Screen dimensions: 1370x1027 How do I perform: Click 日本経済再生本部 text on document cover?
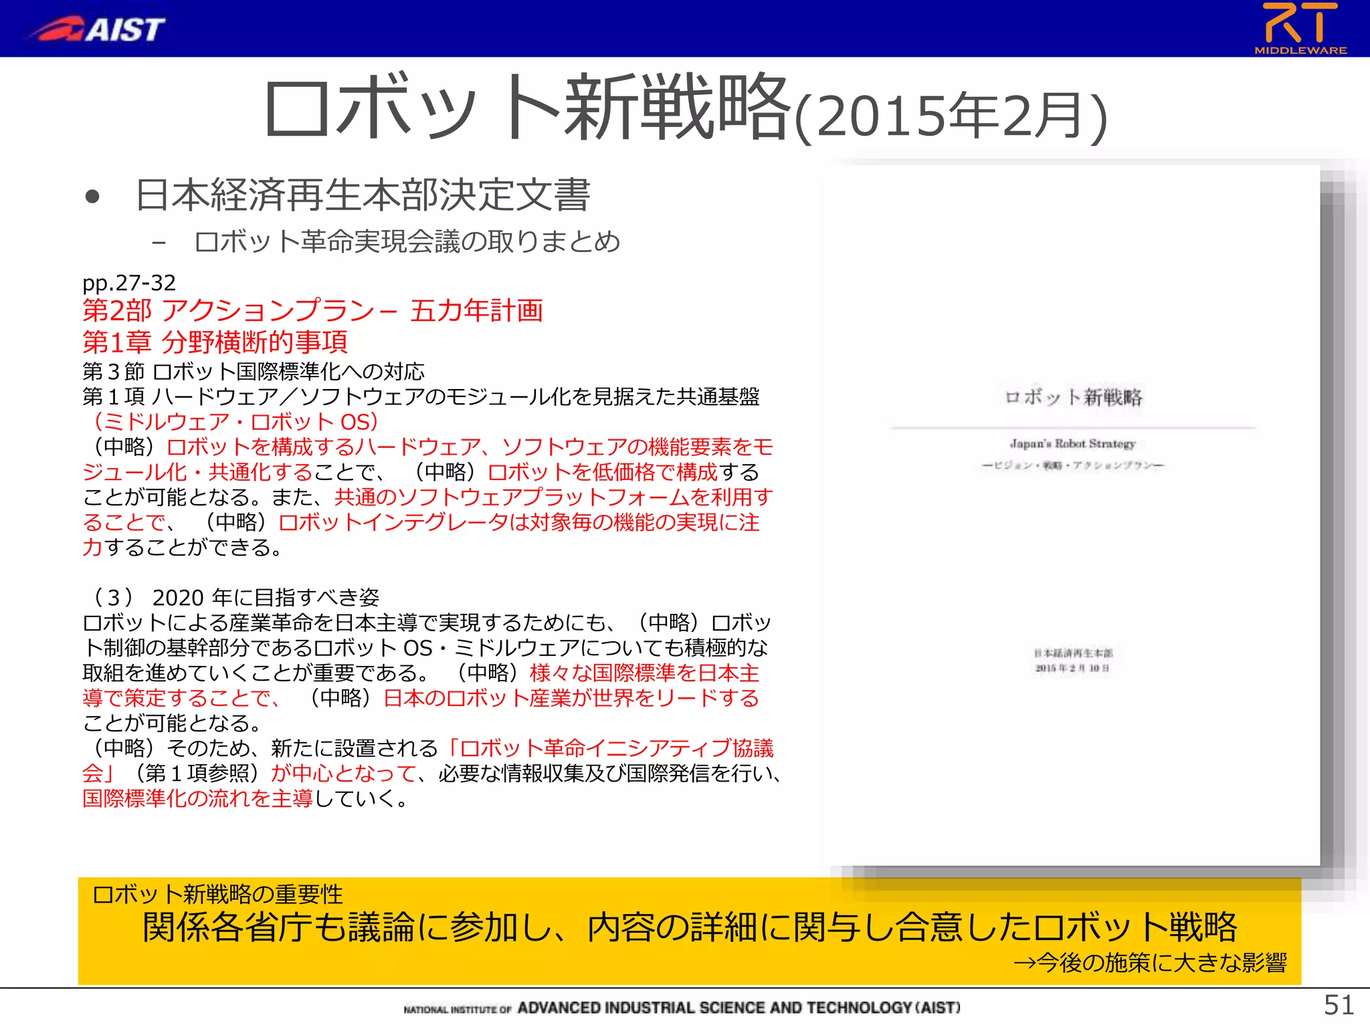click(1073, 653)
